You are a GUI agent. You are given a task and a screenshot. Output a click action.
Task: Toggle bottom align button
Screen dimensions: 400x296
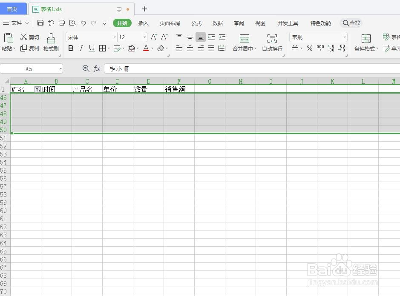point(201,37)
